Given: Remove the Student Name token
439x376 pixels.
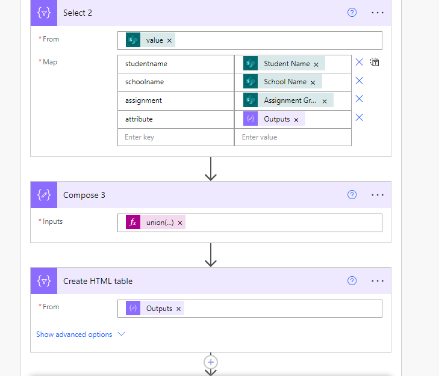Looking at the screenshot, I should click(316, 64).
